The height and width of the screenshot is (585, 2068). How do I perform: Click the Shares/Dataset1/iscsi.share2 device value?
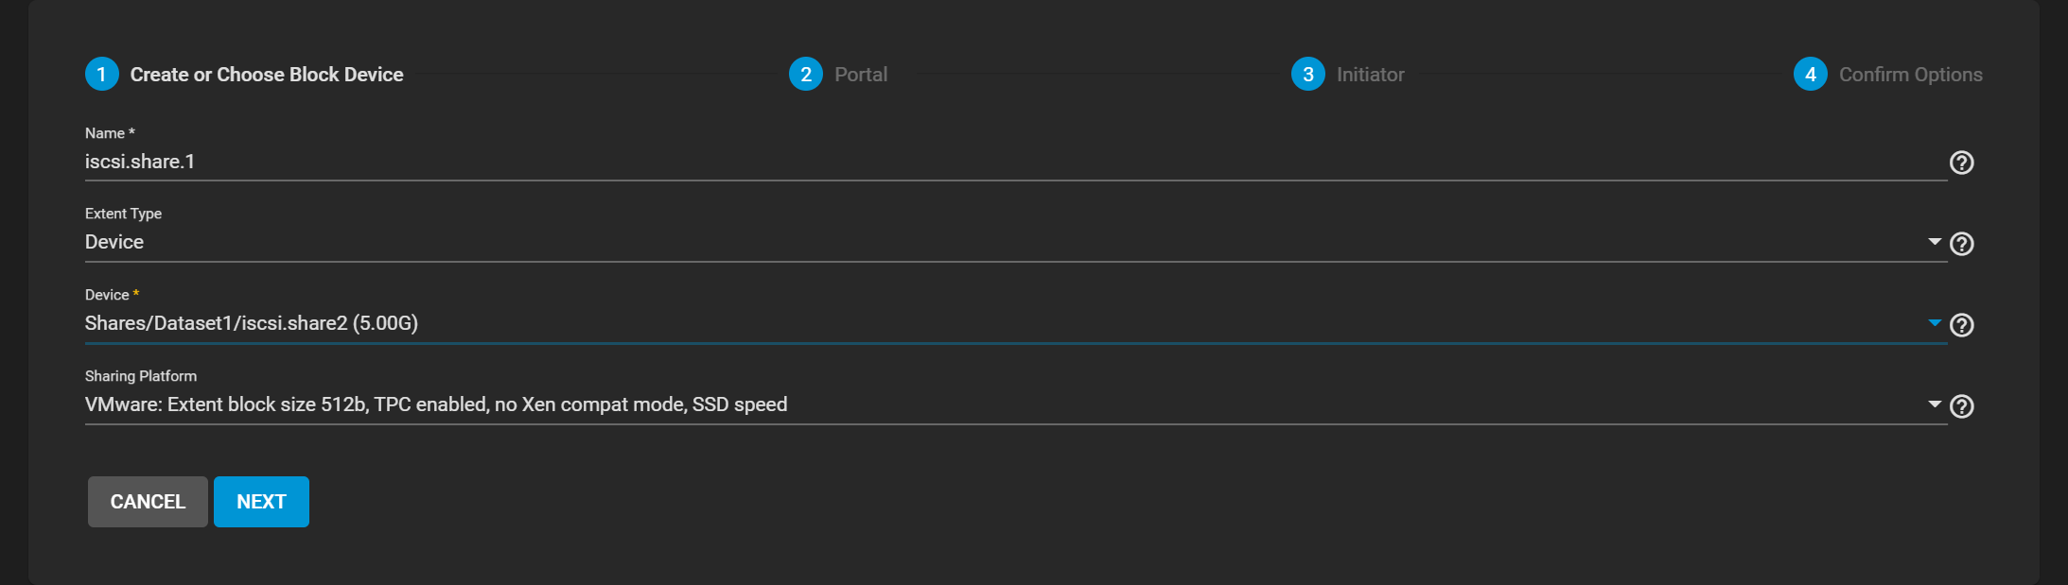pyautogui.click(x=252, y=323)
